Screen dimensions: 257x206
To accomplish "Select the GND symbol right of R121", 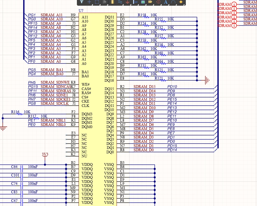I will [207, 80].
